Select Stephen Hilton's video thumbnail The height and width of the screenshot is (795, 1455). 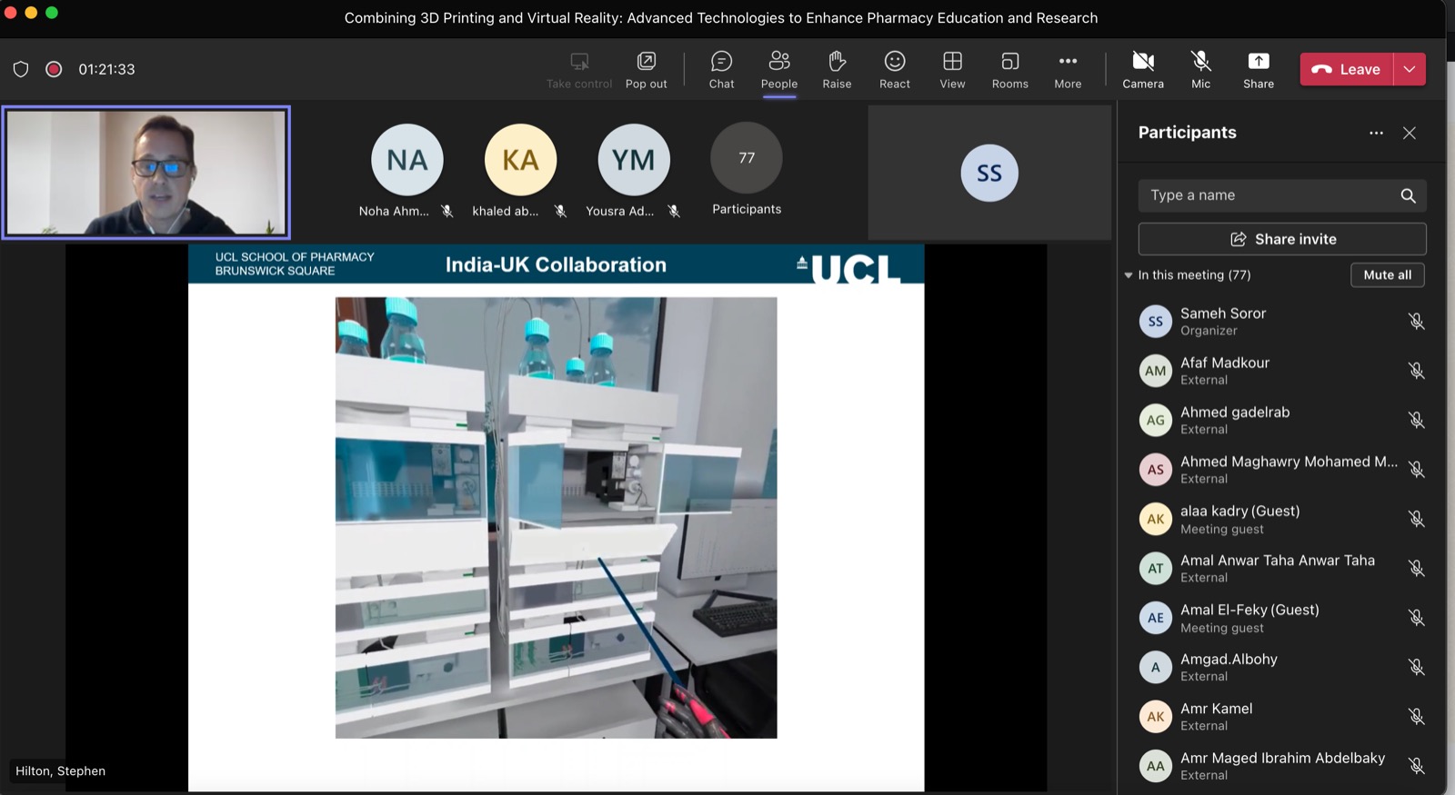tap(146, 173)
